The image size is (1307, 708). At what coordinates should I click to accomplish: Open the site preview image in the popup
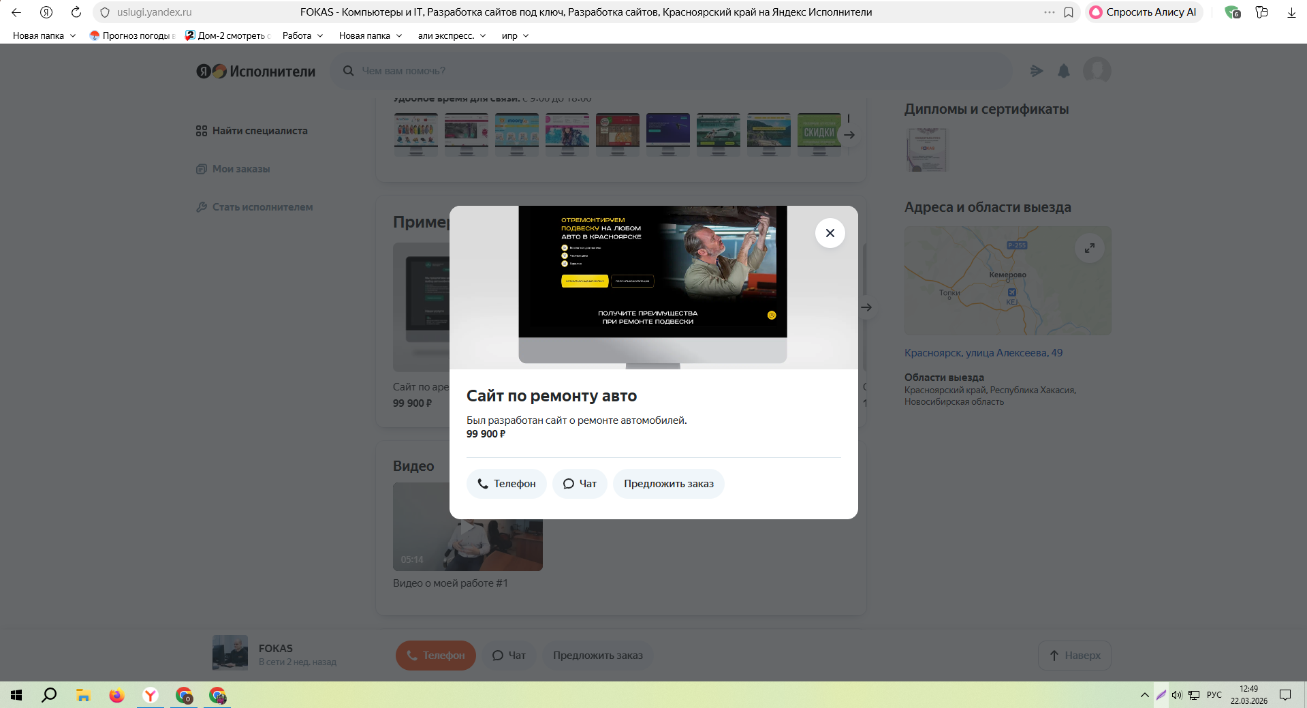click(x=652, y=287)
